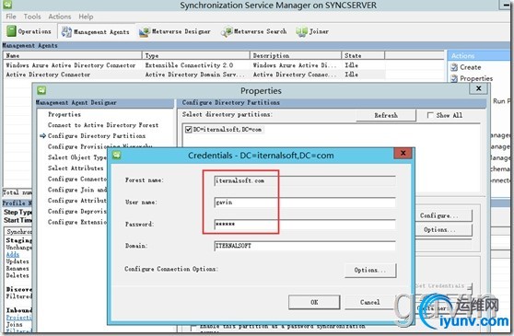
Task: Click Options... button in Properties window
Action: pyautogui.click(x=443, y=230)
